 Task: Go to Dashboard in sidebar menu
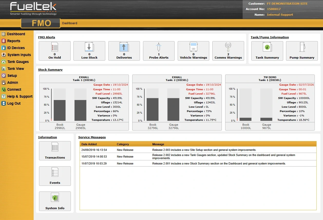click(16, 34)
